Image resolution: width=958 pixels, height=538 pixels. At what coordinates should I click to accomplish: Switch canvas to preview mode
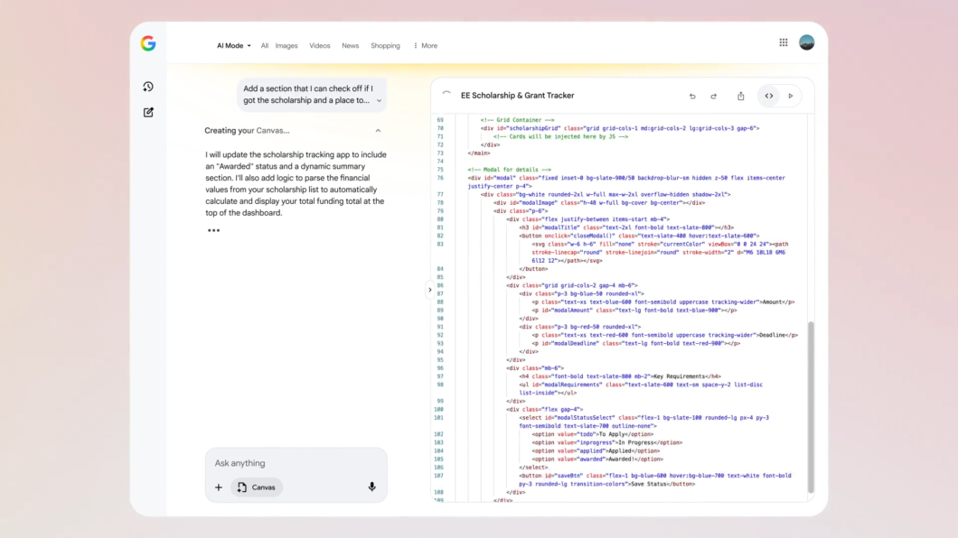pos(791,96)
